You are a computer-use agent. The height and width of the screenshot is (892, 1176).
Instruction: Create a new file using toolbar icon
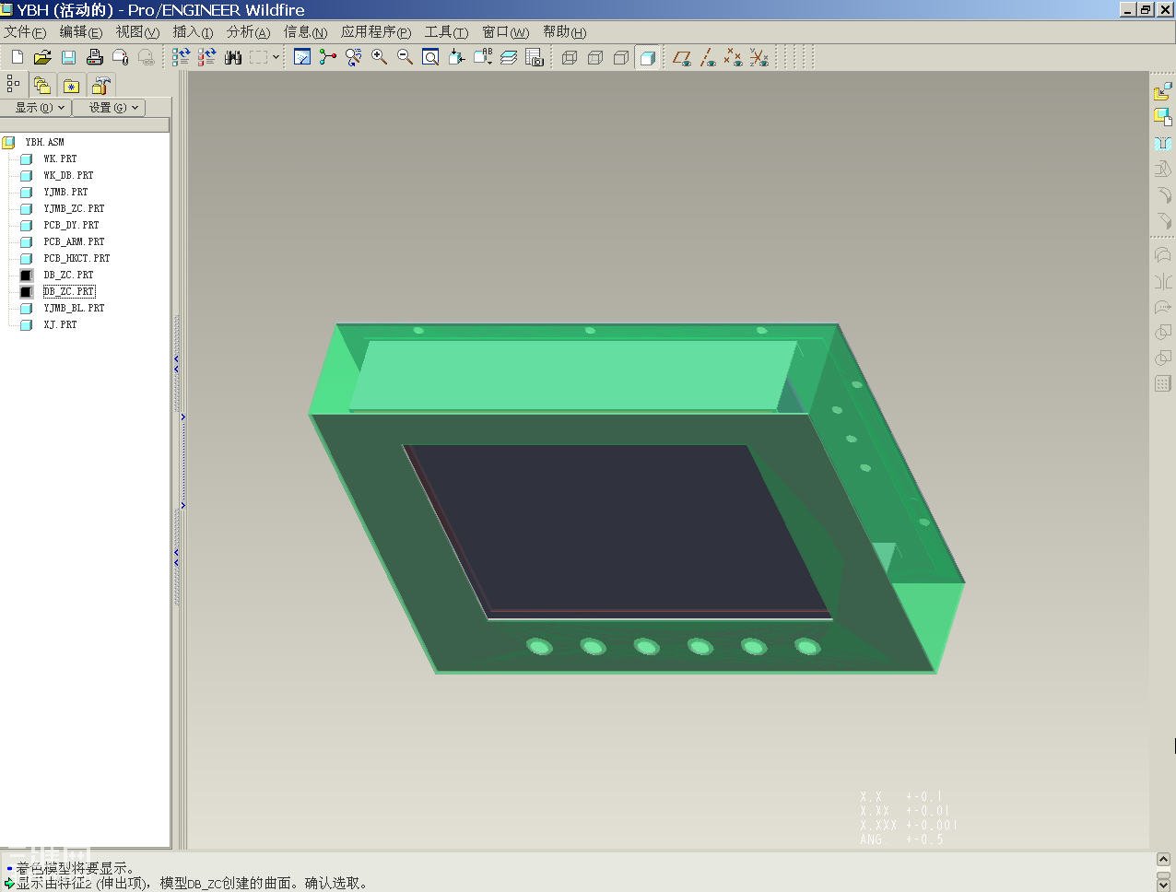pyautogui.click(x=17, y=57)
